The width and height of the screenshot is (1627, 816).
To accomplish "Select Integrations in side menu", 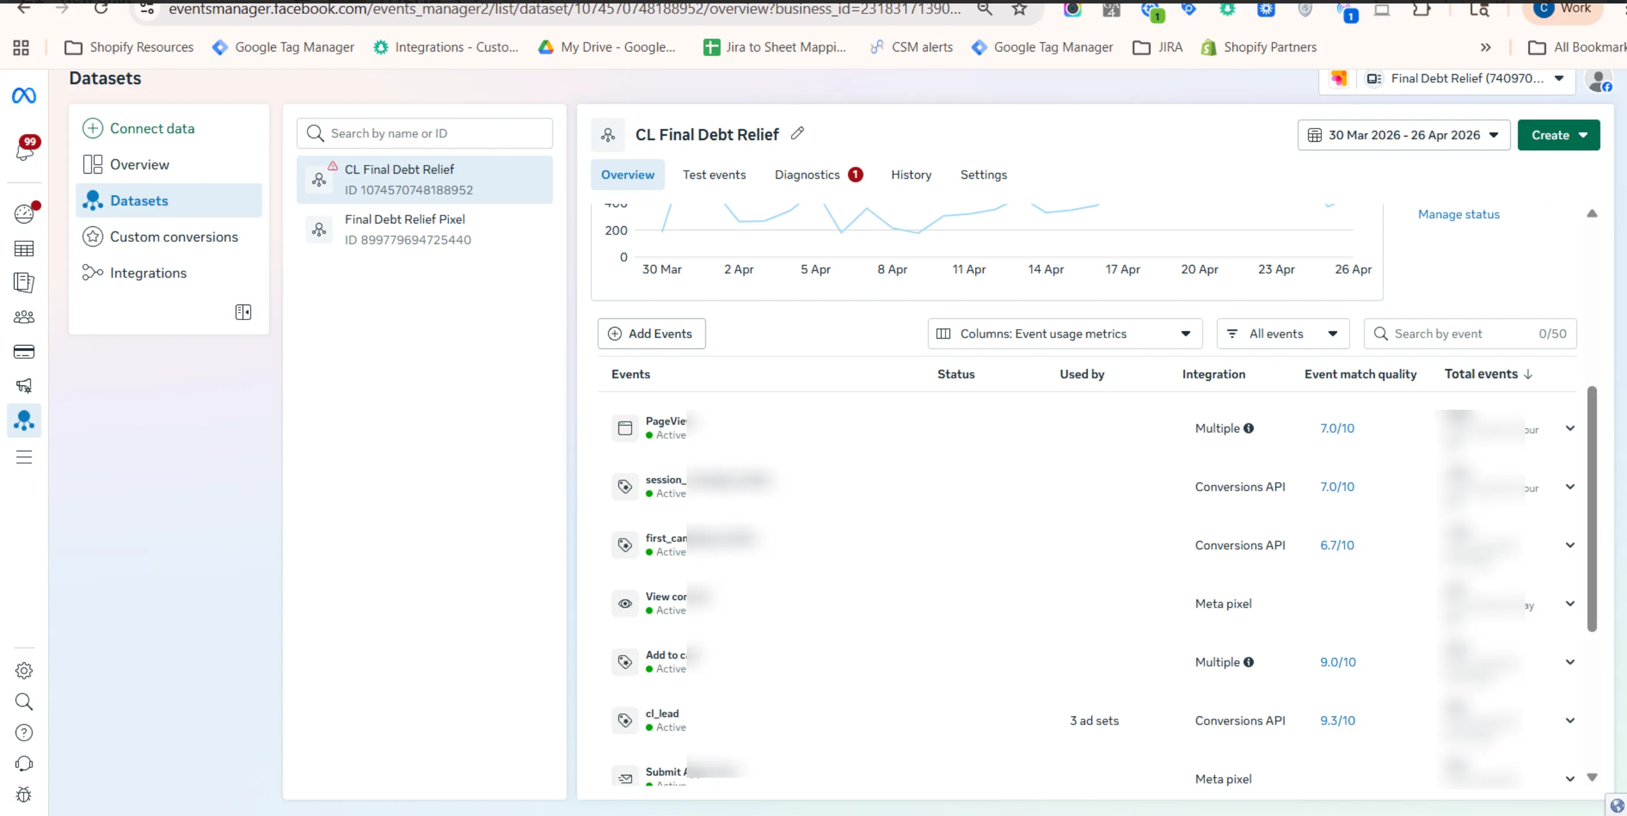I will pos(168,273).
